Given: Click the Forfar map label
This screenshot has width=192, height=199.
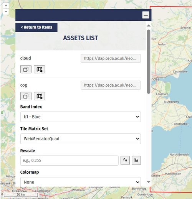Looking at the screenshot, I should point(162,44).
